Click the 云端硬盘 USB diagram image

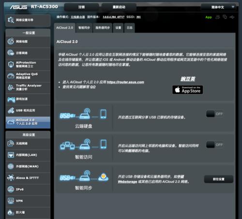84,114
